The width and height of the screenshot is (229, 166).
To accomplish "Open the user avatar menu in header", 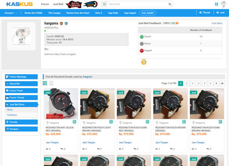I will 223,4.
